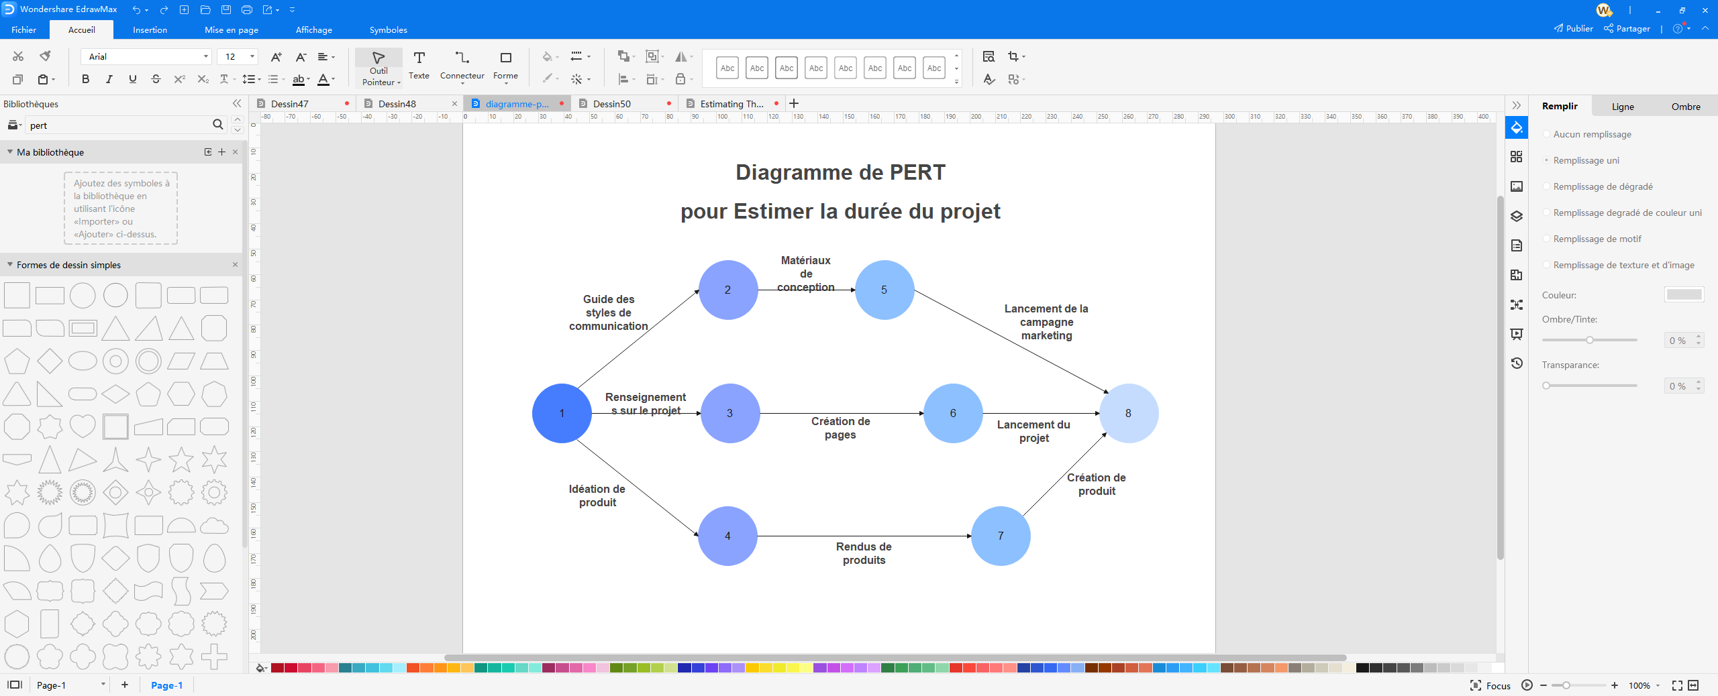Click the undo arrow in title bar
The width and height of the screenshot is (1718, 696).
click(136, 9)
